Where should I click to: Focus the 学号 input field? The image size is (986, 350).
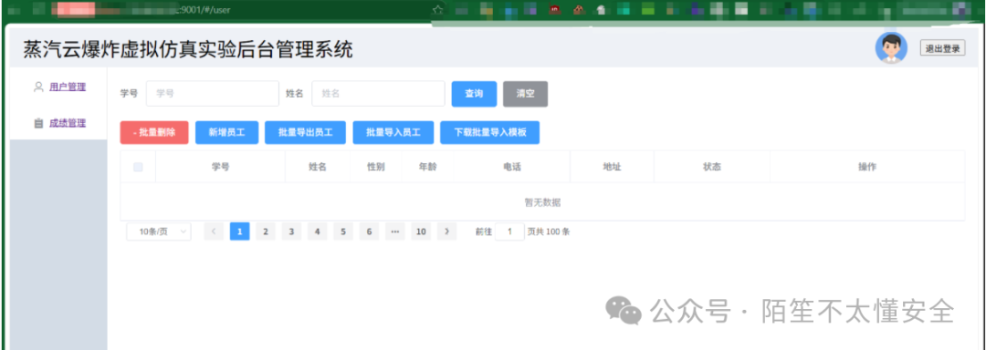click(x=213, y=94)
